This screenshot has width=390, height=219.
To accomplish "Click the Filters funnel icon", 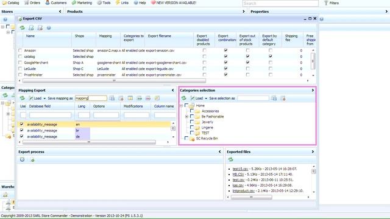I will pos(326,3).
